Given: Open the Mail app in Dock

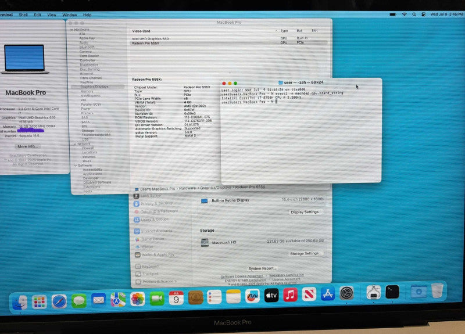Looking at the screenshot, I should coord(98,300).
